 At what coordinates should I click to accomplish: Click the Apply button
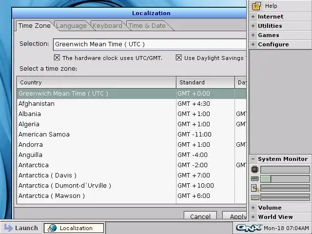[235, 216]
